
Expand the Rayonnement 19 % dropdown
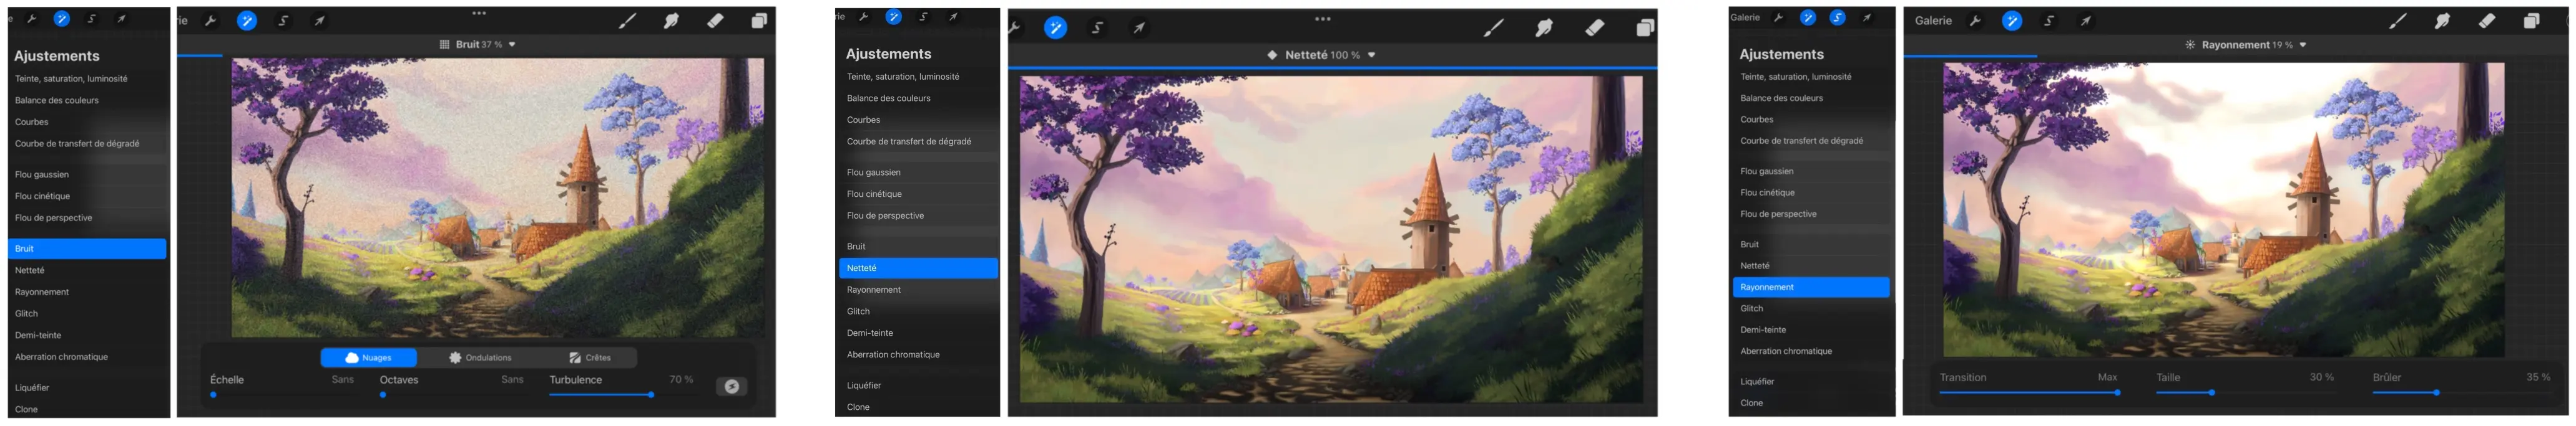[2303, 45]
